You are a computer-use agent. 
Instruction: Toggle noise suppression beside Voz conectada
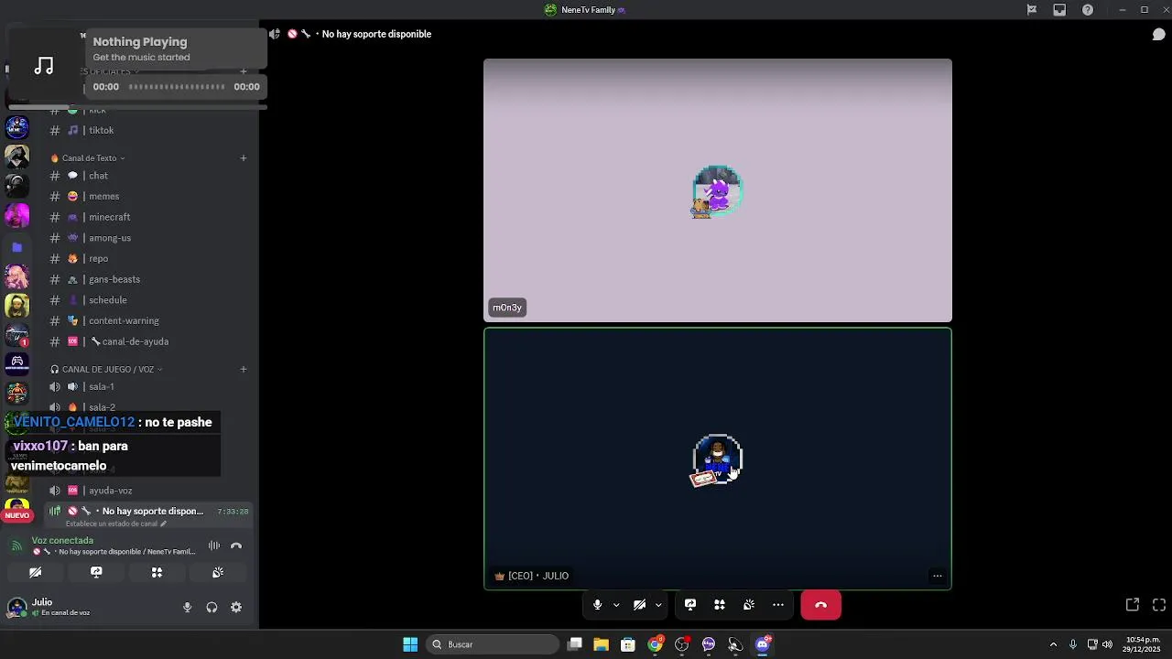pyautogui.click(x=214, y=546)
